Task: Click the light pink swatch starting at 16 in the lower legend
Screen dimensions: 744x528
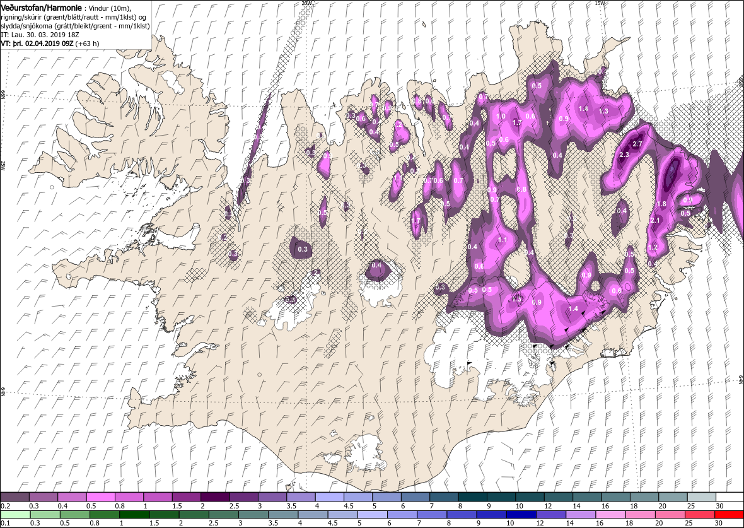Action: [610, 515]
